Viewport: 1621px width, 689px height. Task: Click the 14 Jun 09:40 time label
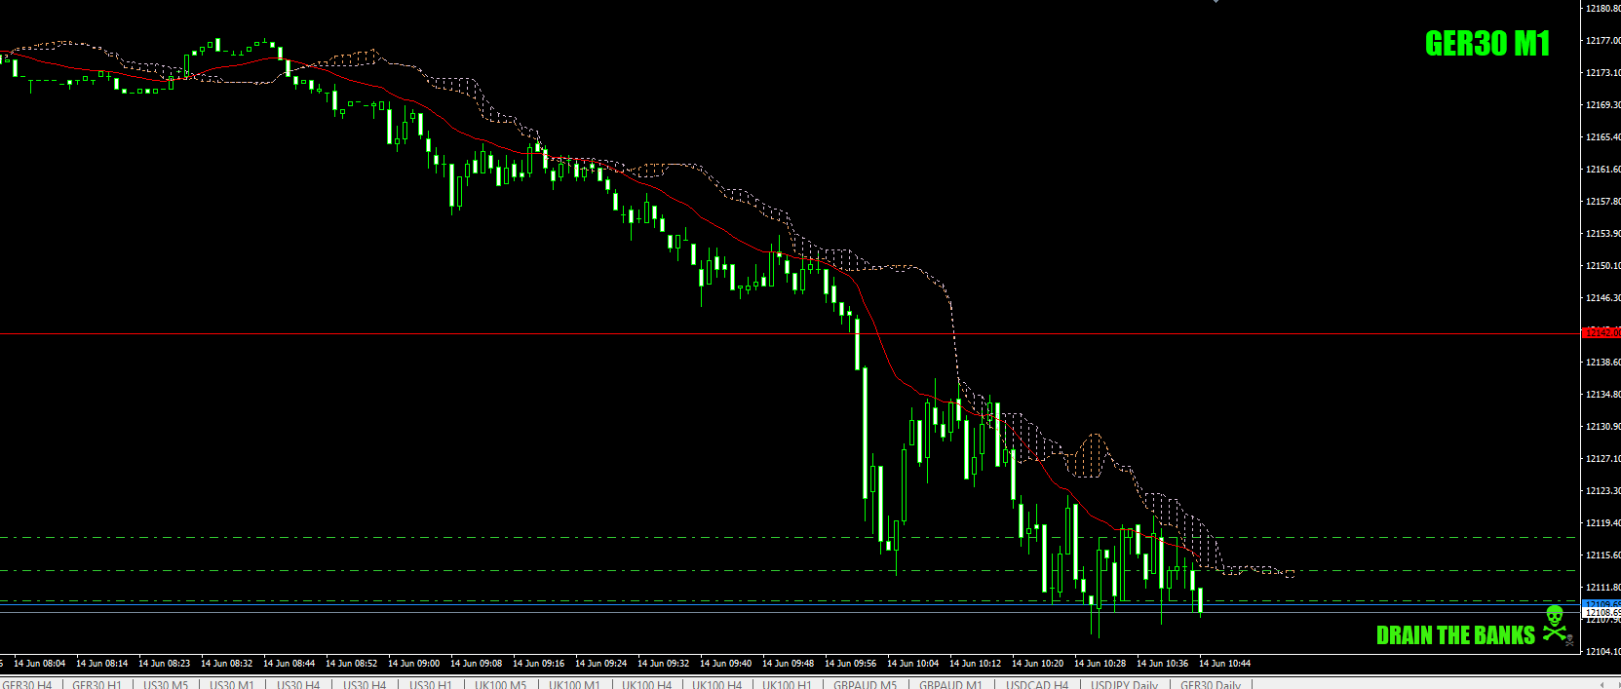(726, 663)
